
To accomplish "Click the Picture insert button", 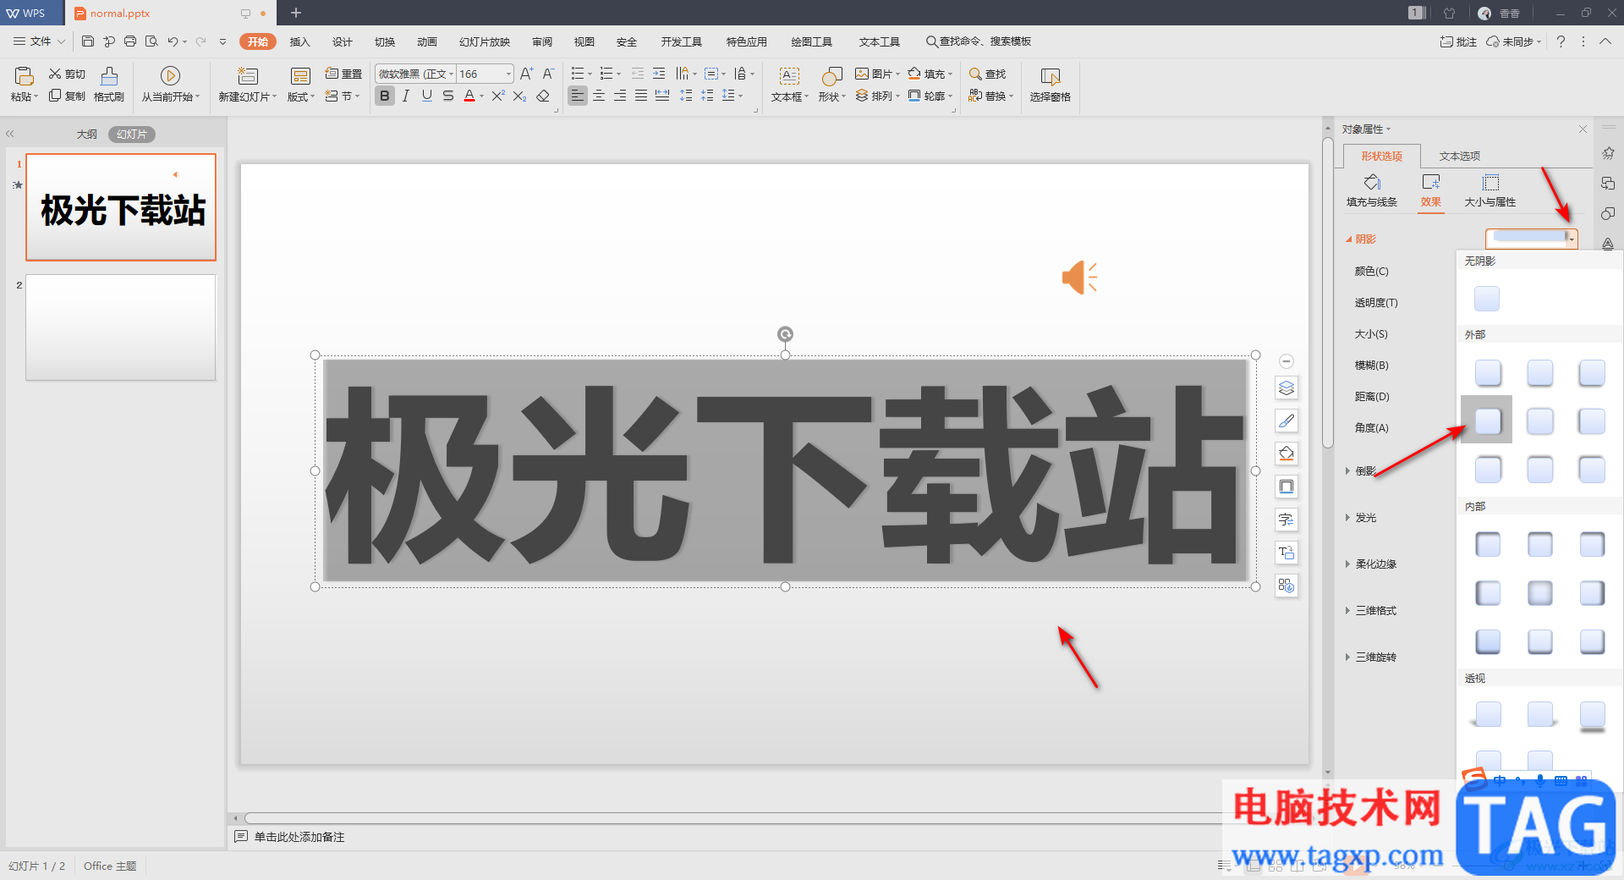I will click(x=876, y=74).
